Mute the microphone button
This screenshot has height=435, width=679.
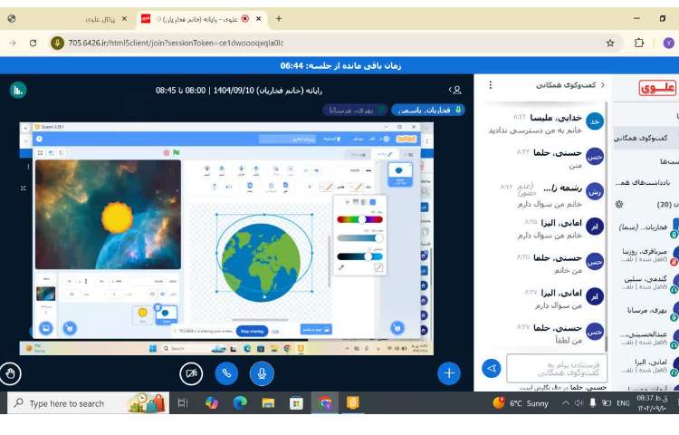[262, 373]
